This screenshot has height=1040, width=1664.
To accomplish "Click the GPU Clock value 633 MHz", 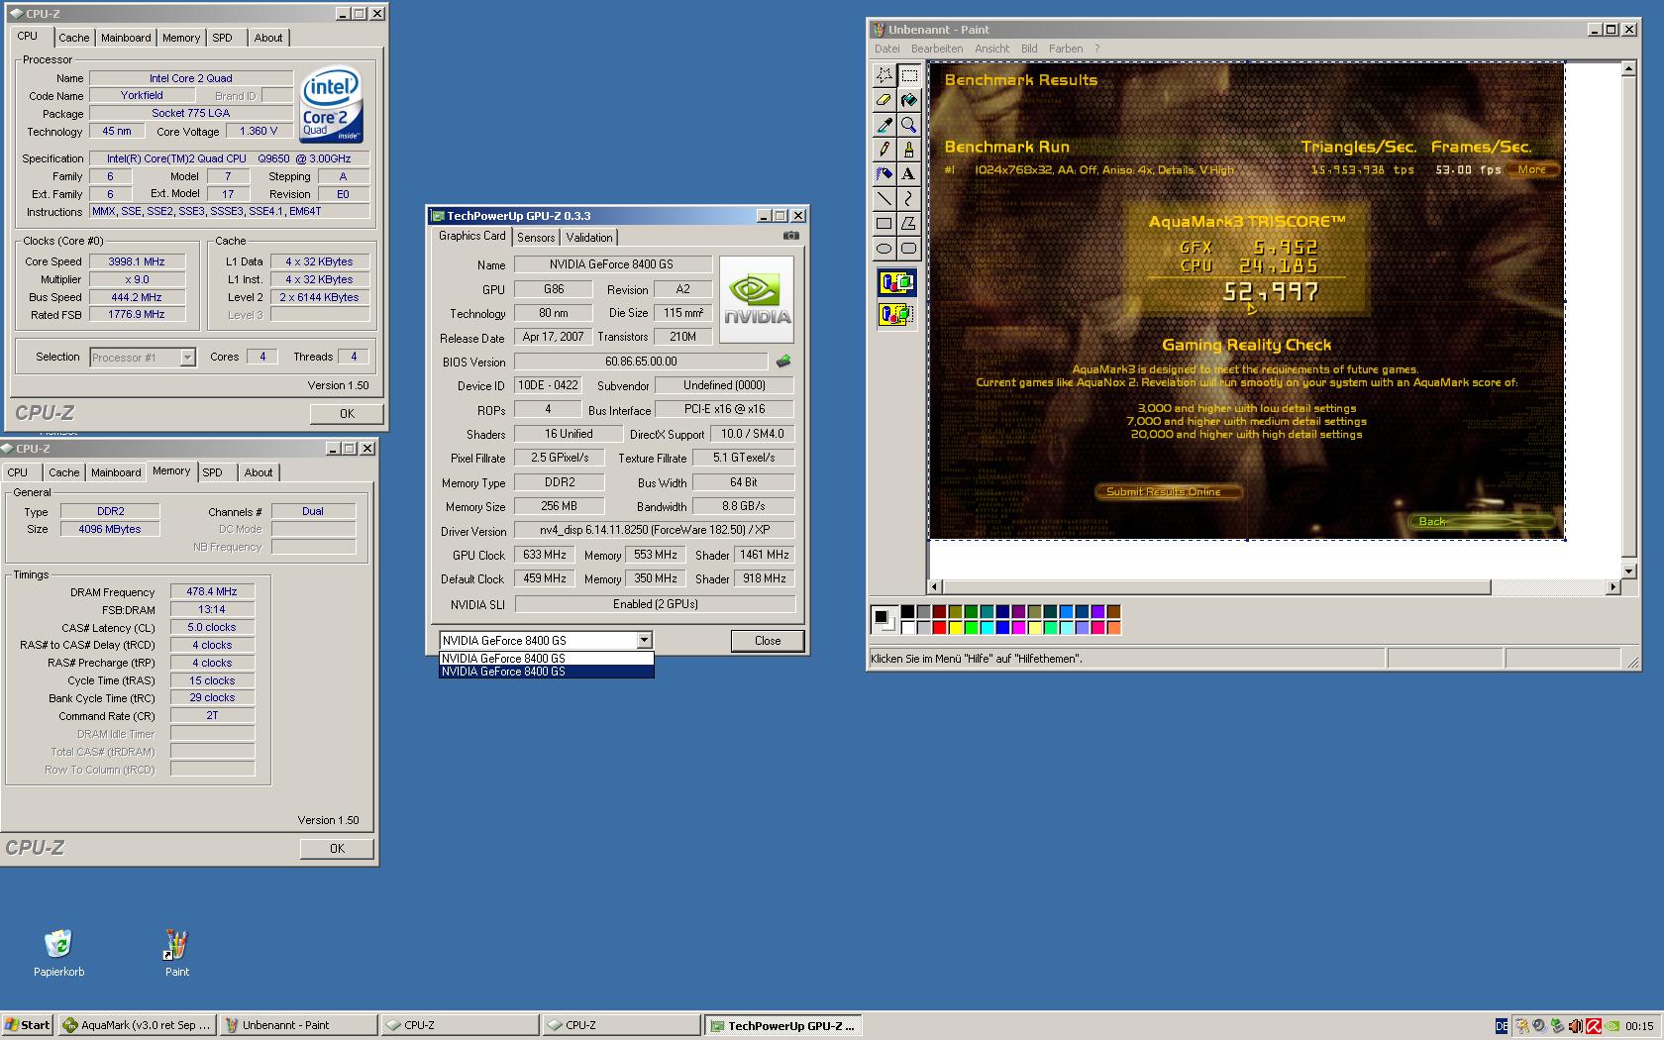I will point(545,556).
